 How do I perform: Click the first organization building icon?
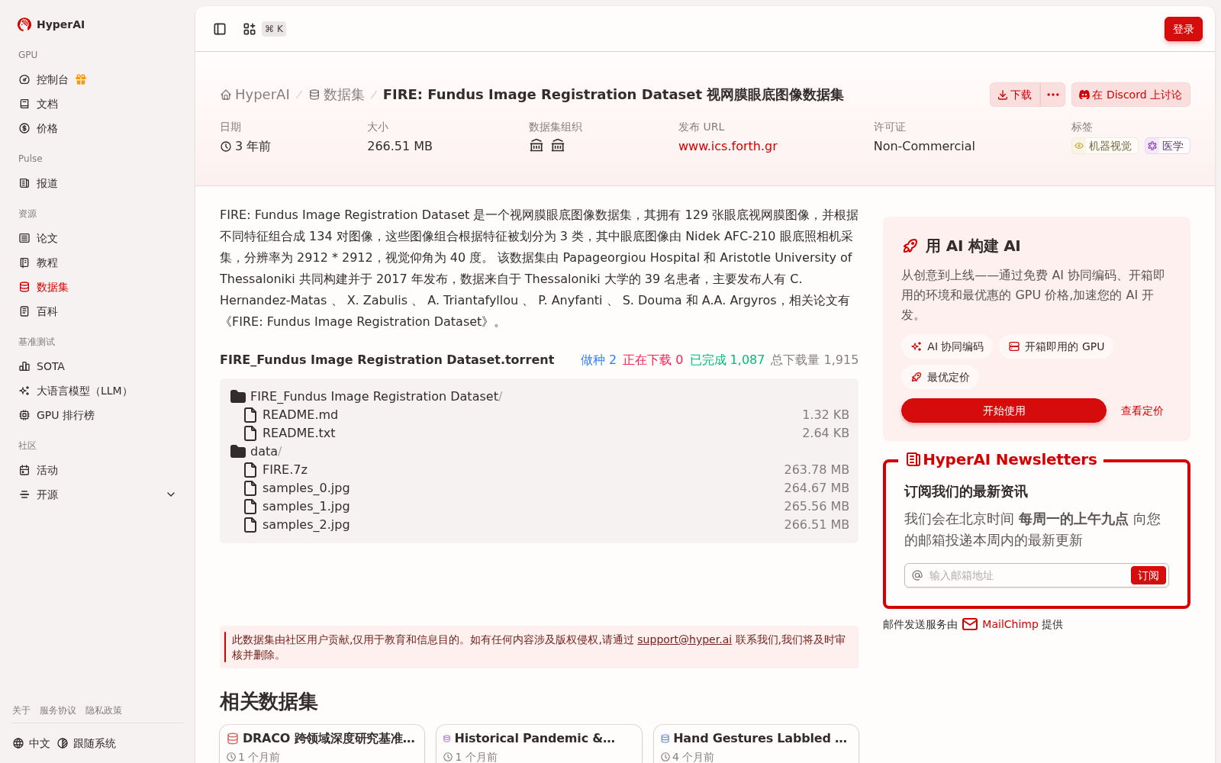tap(536, 146)
